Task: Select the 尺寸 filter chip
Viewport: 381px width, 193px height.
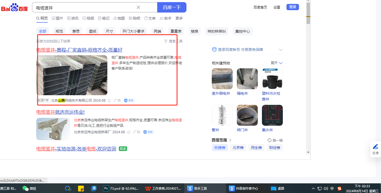Action: tap(109, 31)
